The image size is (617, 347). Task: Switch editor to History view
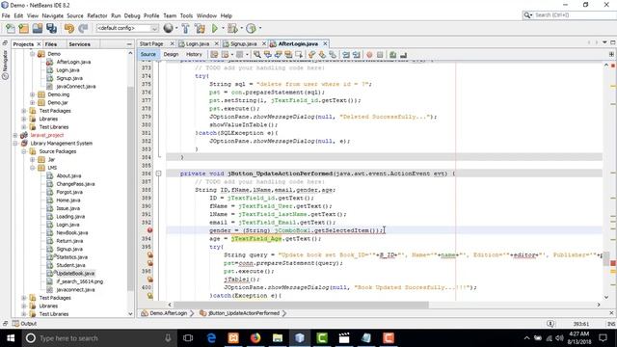click(194, 54)
